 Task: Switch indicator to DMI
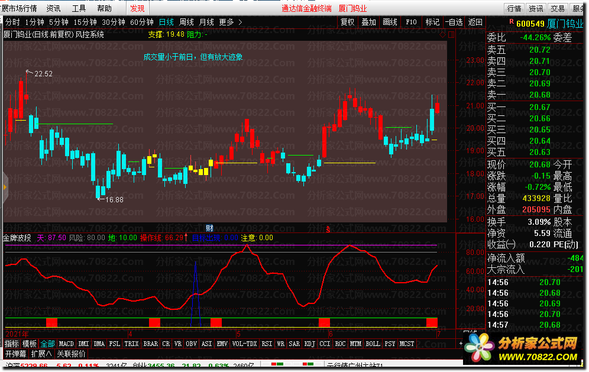83,344
